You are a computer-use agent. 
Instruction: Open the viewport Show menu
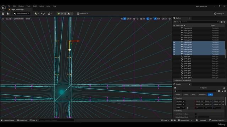[28, 19]
